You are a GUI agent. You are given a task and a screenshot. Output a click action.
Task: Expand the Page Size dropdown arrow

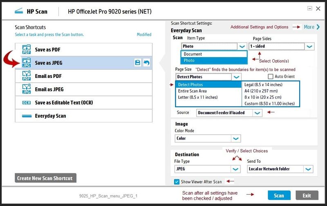(x=236, y=77)
